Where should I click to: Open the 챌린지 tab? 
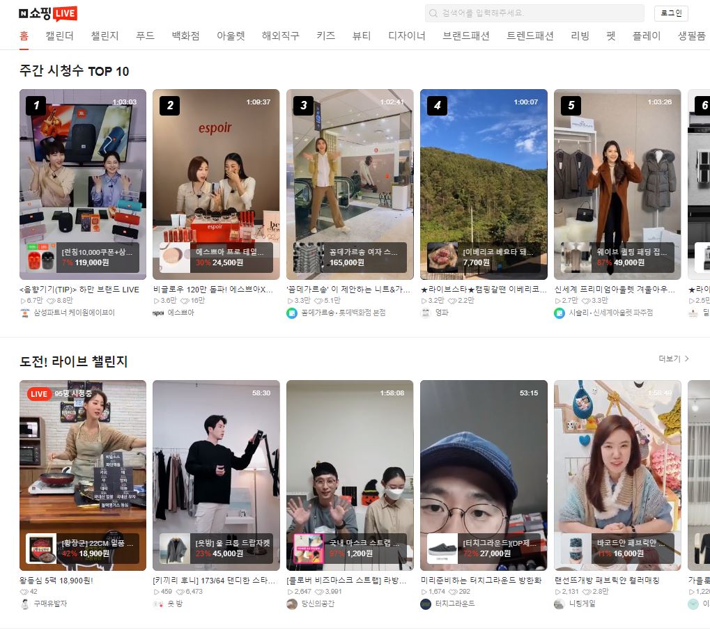pyautogui.click(x=105, y=36)
